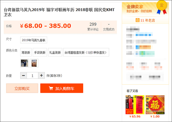172x122 pixels.
Task: Click 加入购物车 add to cart button
Action: click(x=62, y=88)
